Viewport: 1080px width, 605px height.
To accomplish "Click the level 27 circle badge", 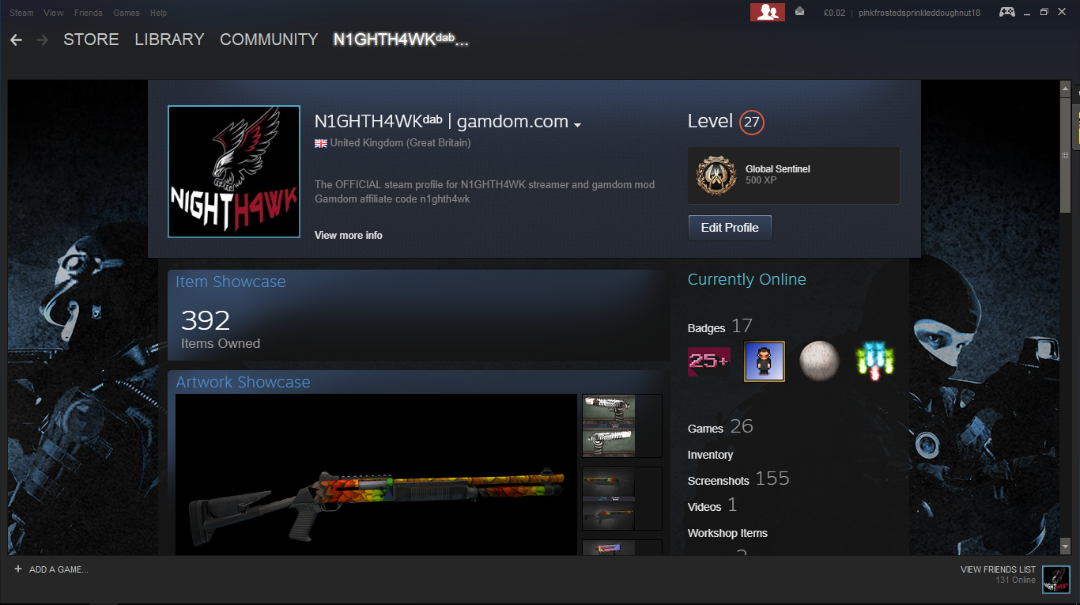I will [x=752, y=123].
